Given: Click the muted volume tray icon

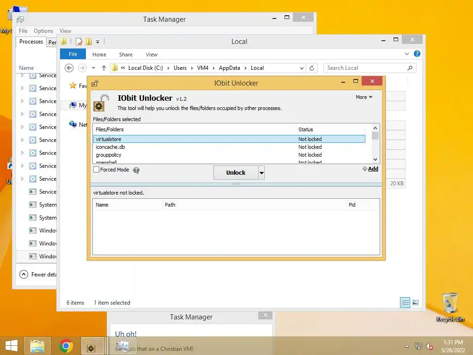Looking at the screenshot, I should (x=429, y=346).
